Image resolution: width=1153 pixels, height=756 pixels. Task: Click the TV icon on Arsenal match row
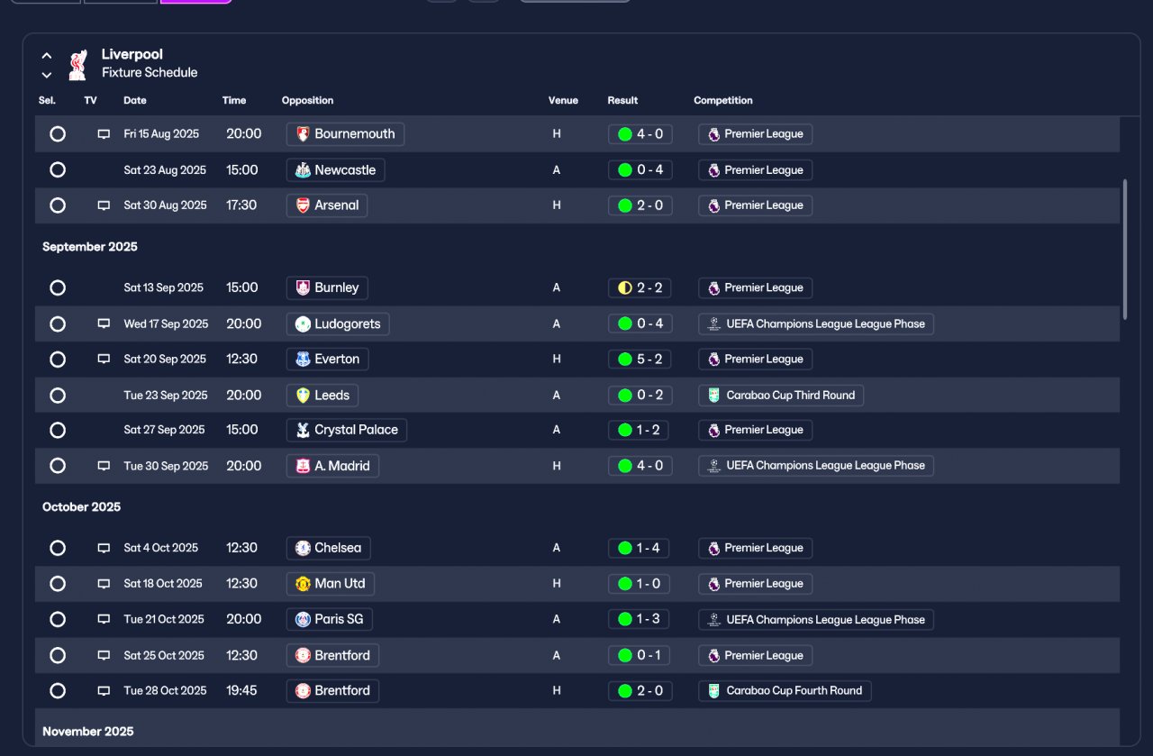tap(104, 205)
